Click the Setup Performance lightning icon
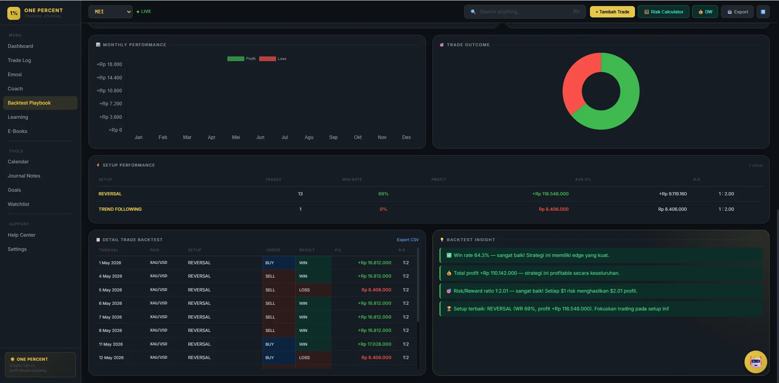Image resolution: width=779 pixels, height=383 pixels. pyautogui.click(x=98, y=165)
